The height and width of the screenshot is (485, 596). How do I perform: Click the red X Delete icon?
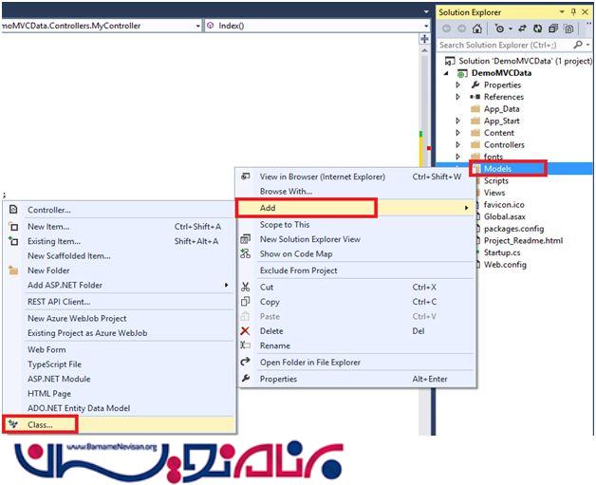pyautogui.click(x=246, y=330)
